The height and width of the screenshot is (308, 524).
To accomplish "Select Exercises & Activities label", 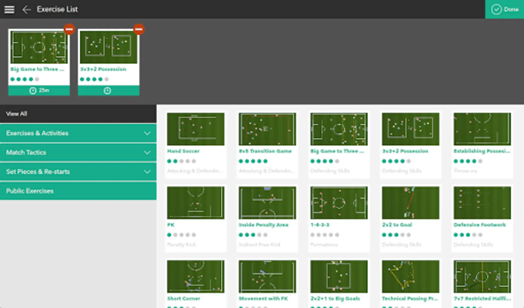I will (x=37, y=133).
